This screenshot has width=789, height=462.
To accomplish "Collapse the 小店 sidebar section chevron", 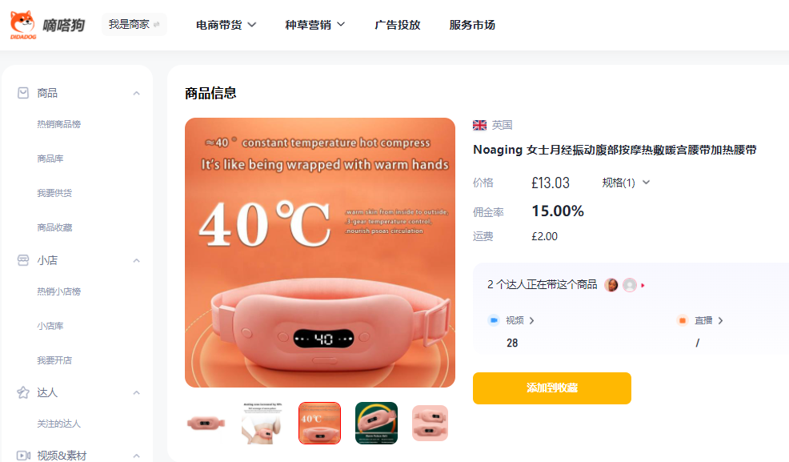I will coord(136,260).
